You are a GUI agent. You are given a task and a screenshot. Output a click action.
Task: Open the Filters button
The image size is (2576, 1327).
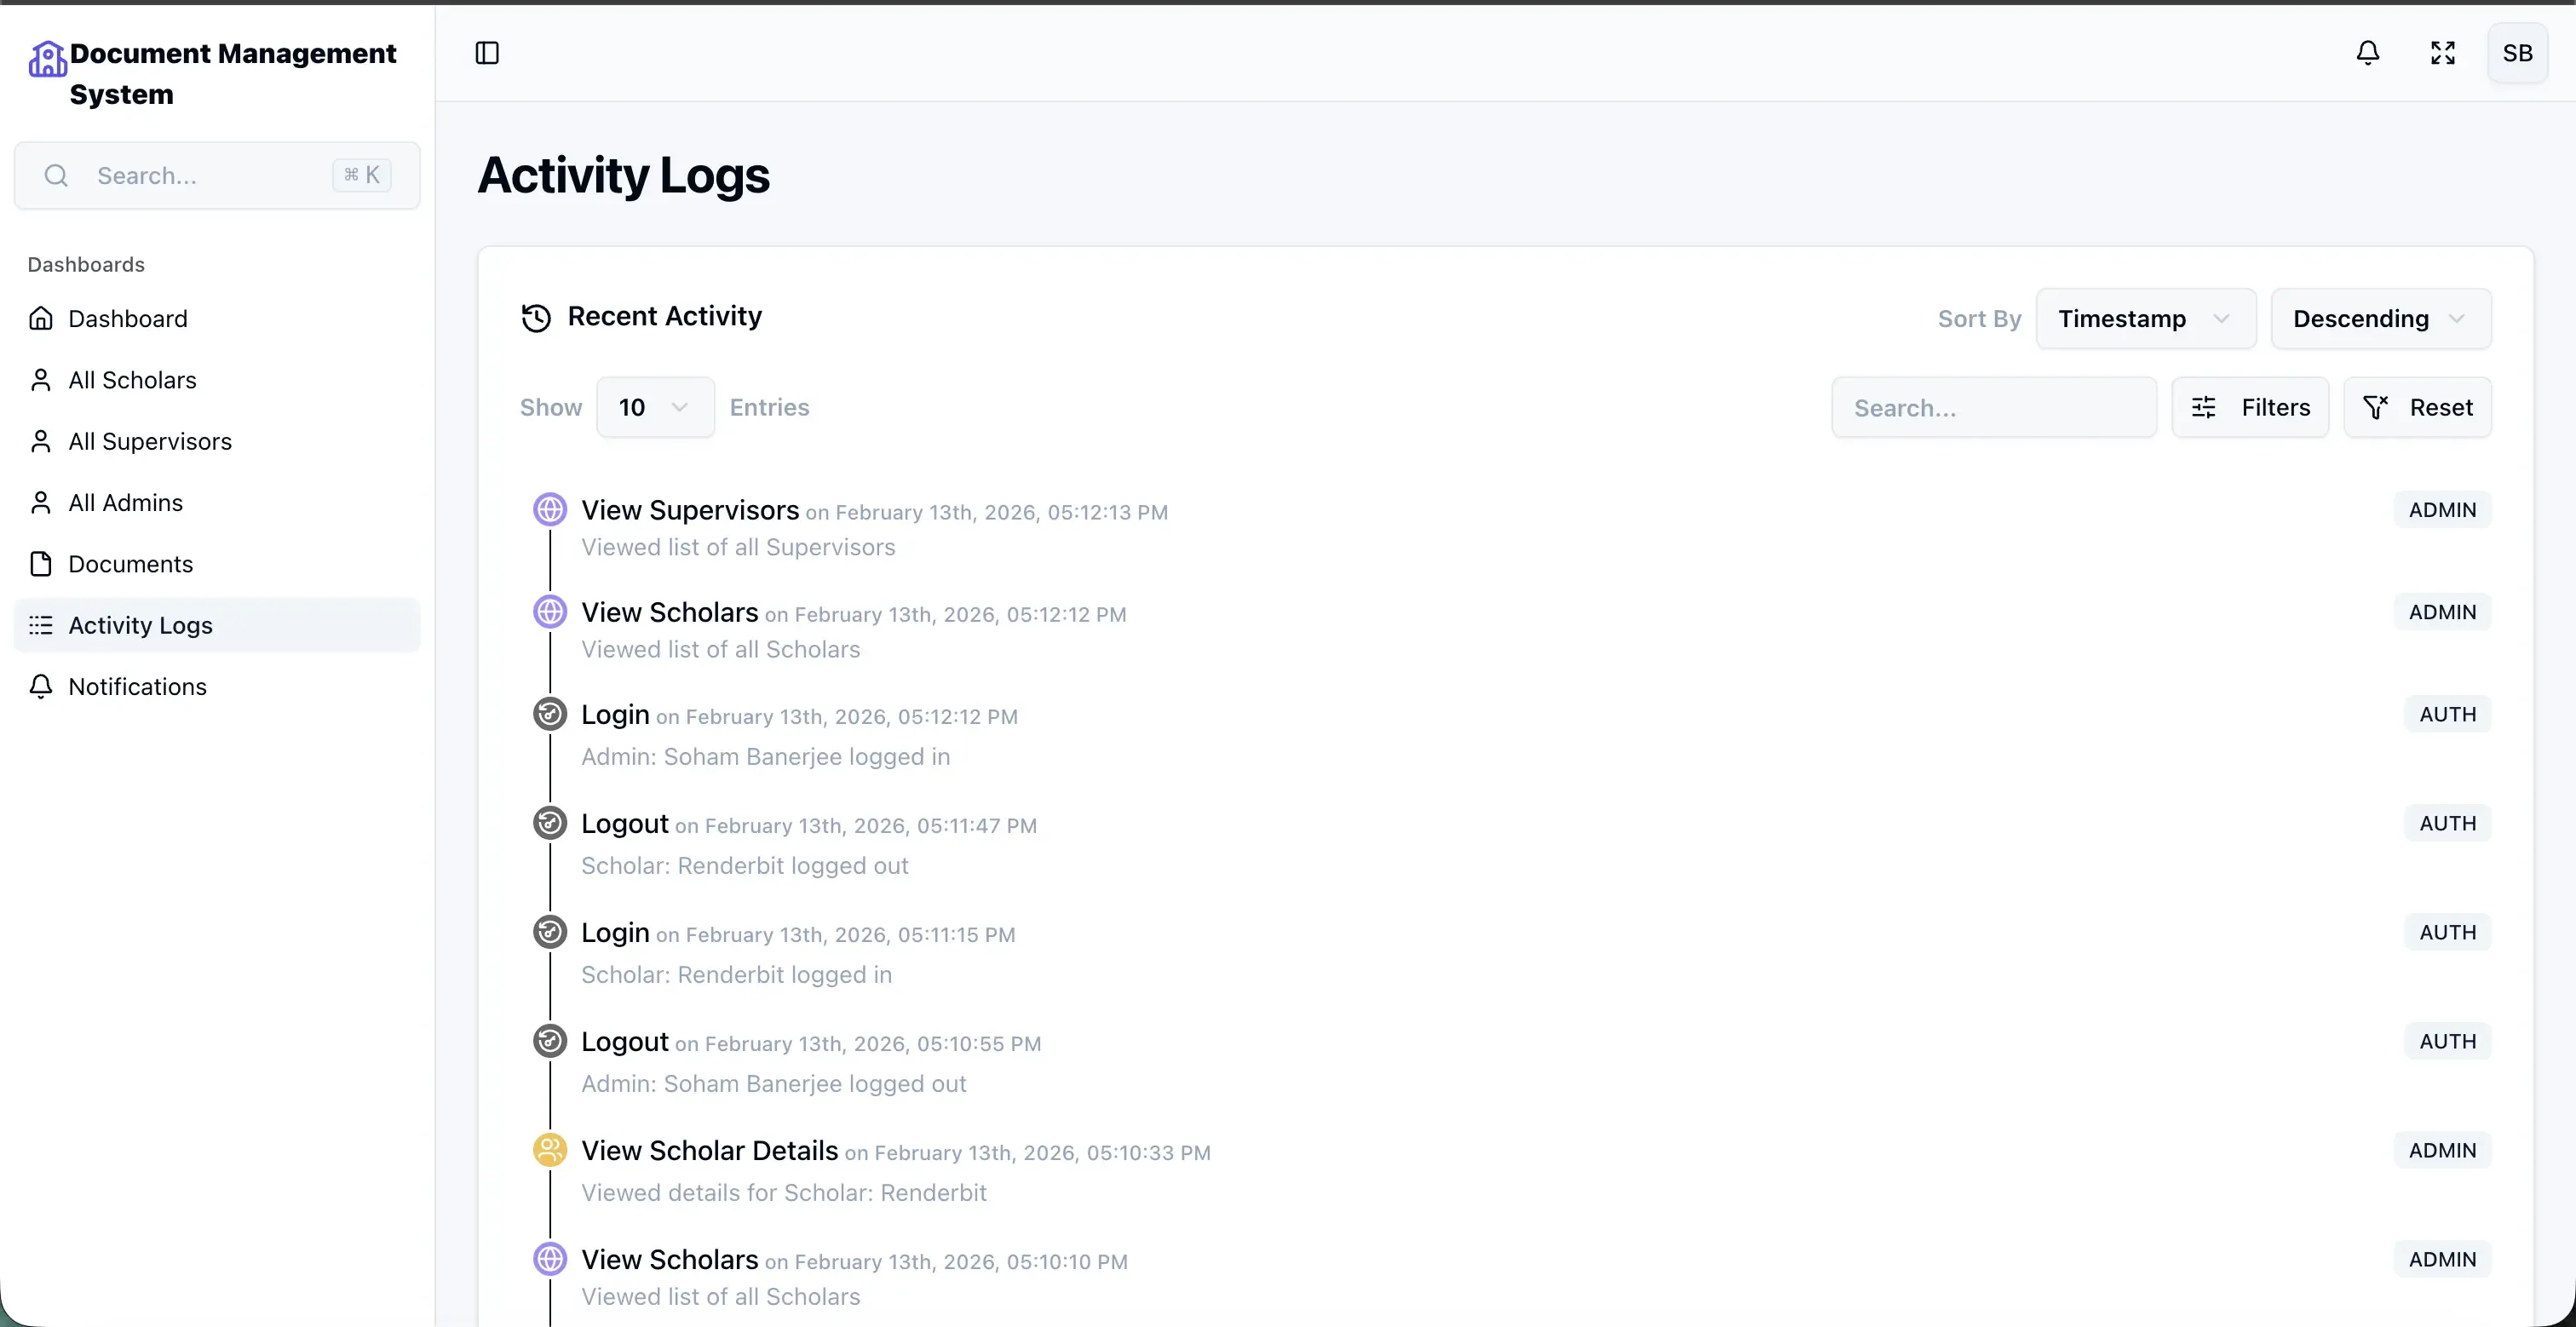(2250, 407)
